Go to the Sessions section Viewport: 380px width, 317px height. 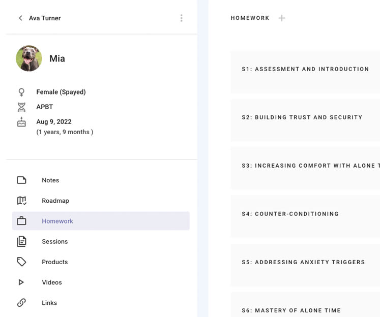(x=101, y=241)
